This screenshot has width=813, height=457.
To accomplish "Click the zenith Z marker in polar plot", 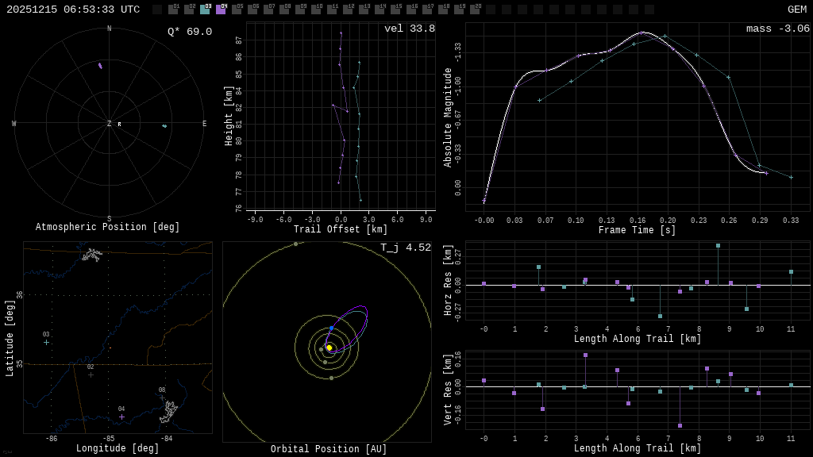I will coord(110,124).
